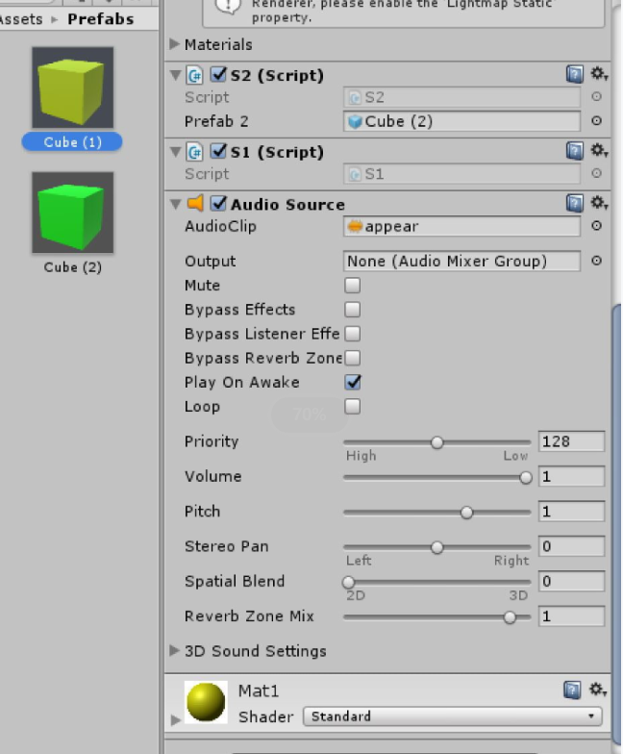Click the Volume value field
623x754 pixels.
(x=571, y=477)
